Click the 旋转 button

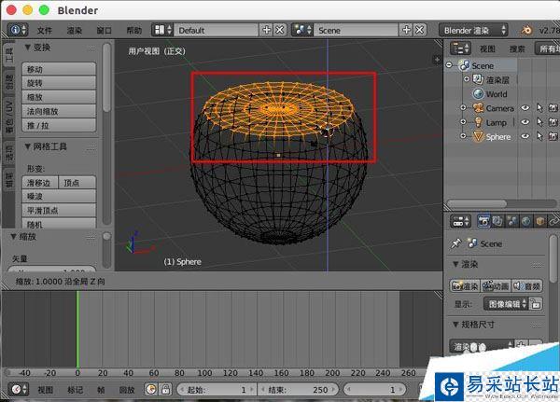59,83
